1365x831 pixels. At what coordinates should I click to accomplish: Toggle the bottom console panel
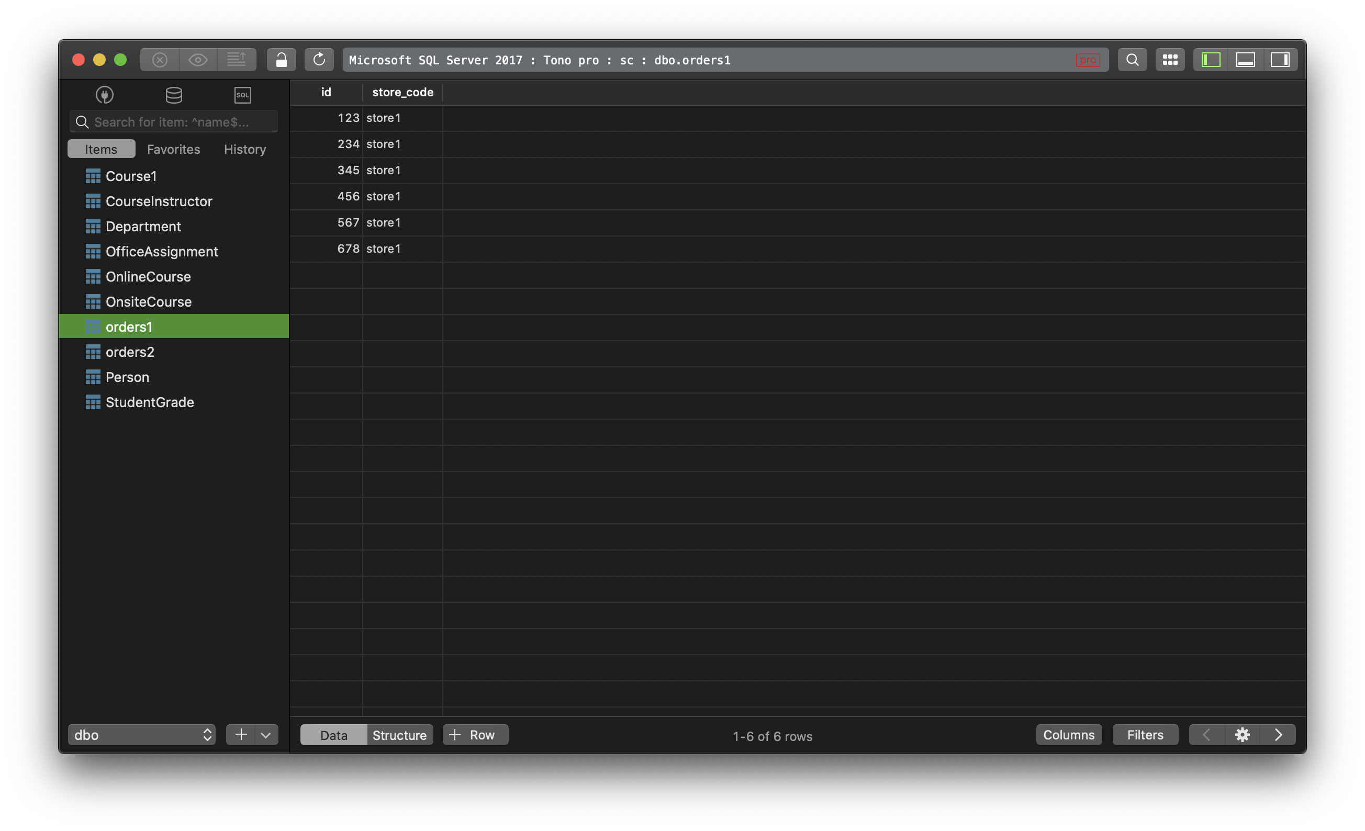click(1245, 60)
